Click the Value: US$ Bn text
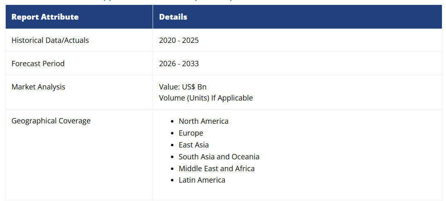The width and height of the screenshot is (446, 201). 183,87
